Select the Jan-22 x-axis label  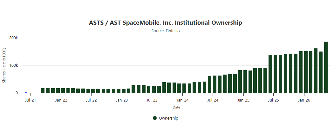61,100
